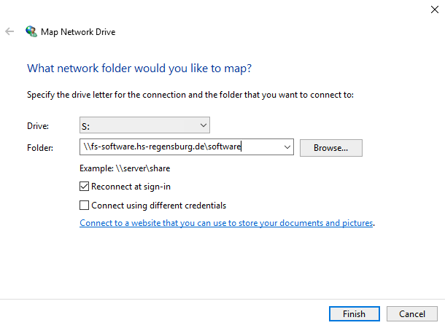Click the 'Connect using different credentials' label text
445x328 pixels.
point(158,206)
